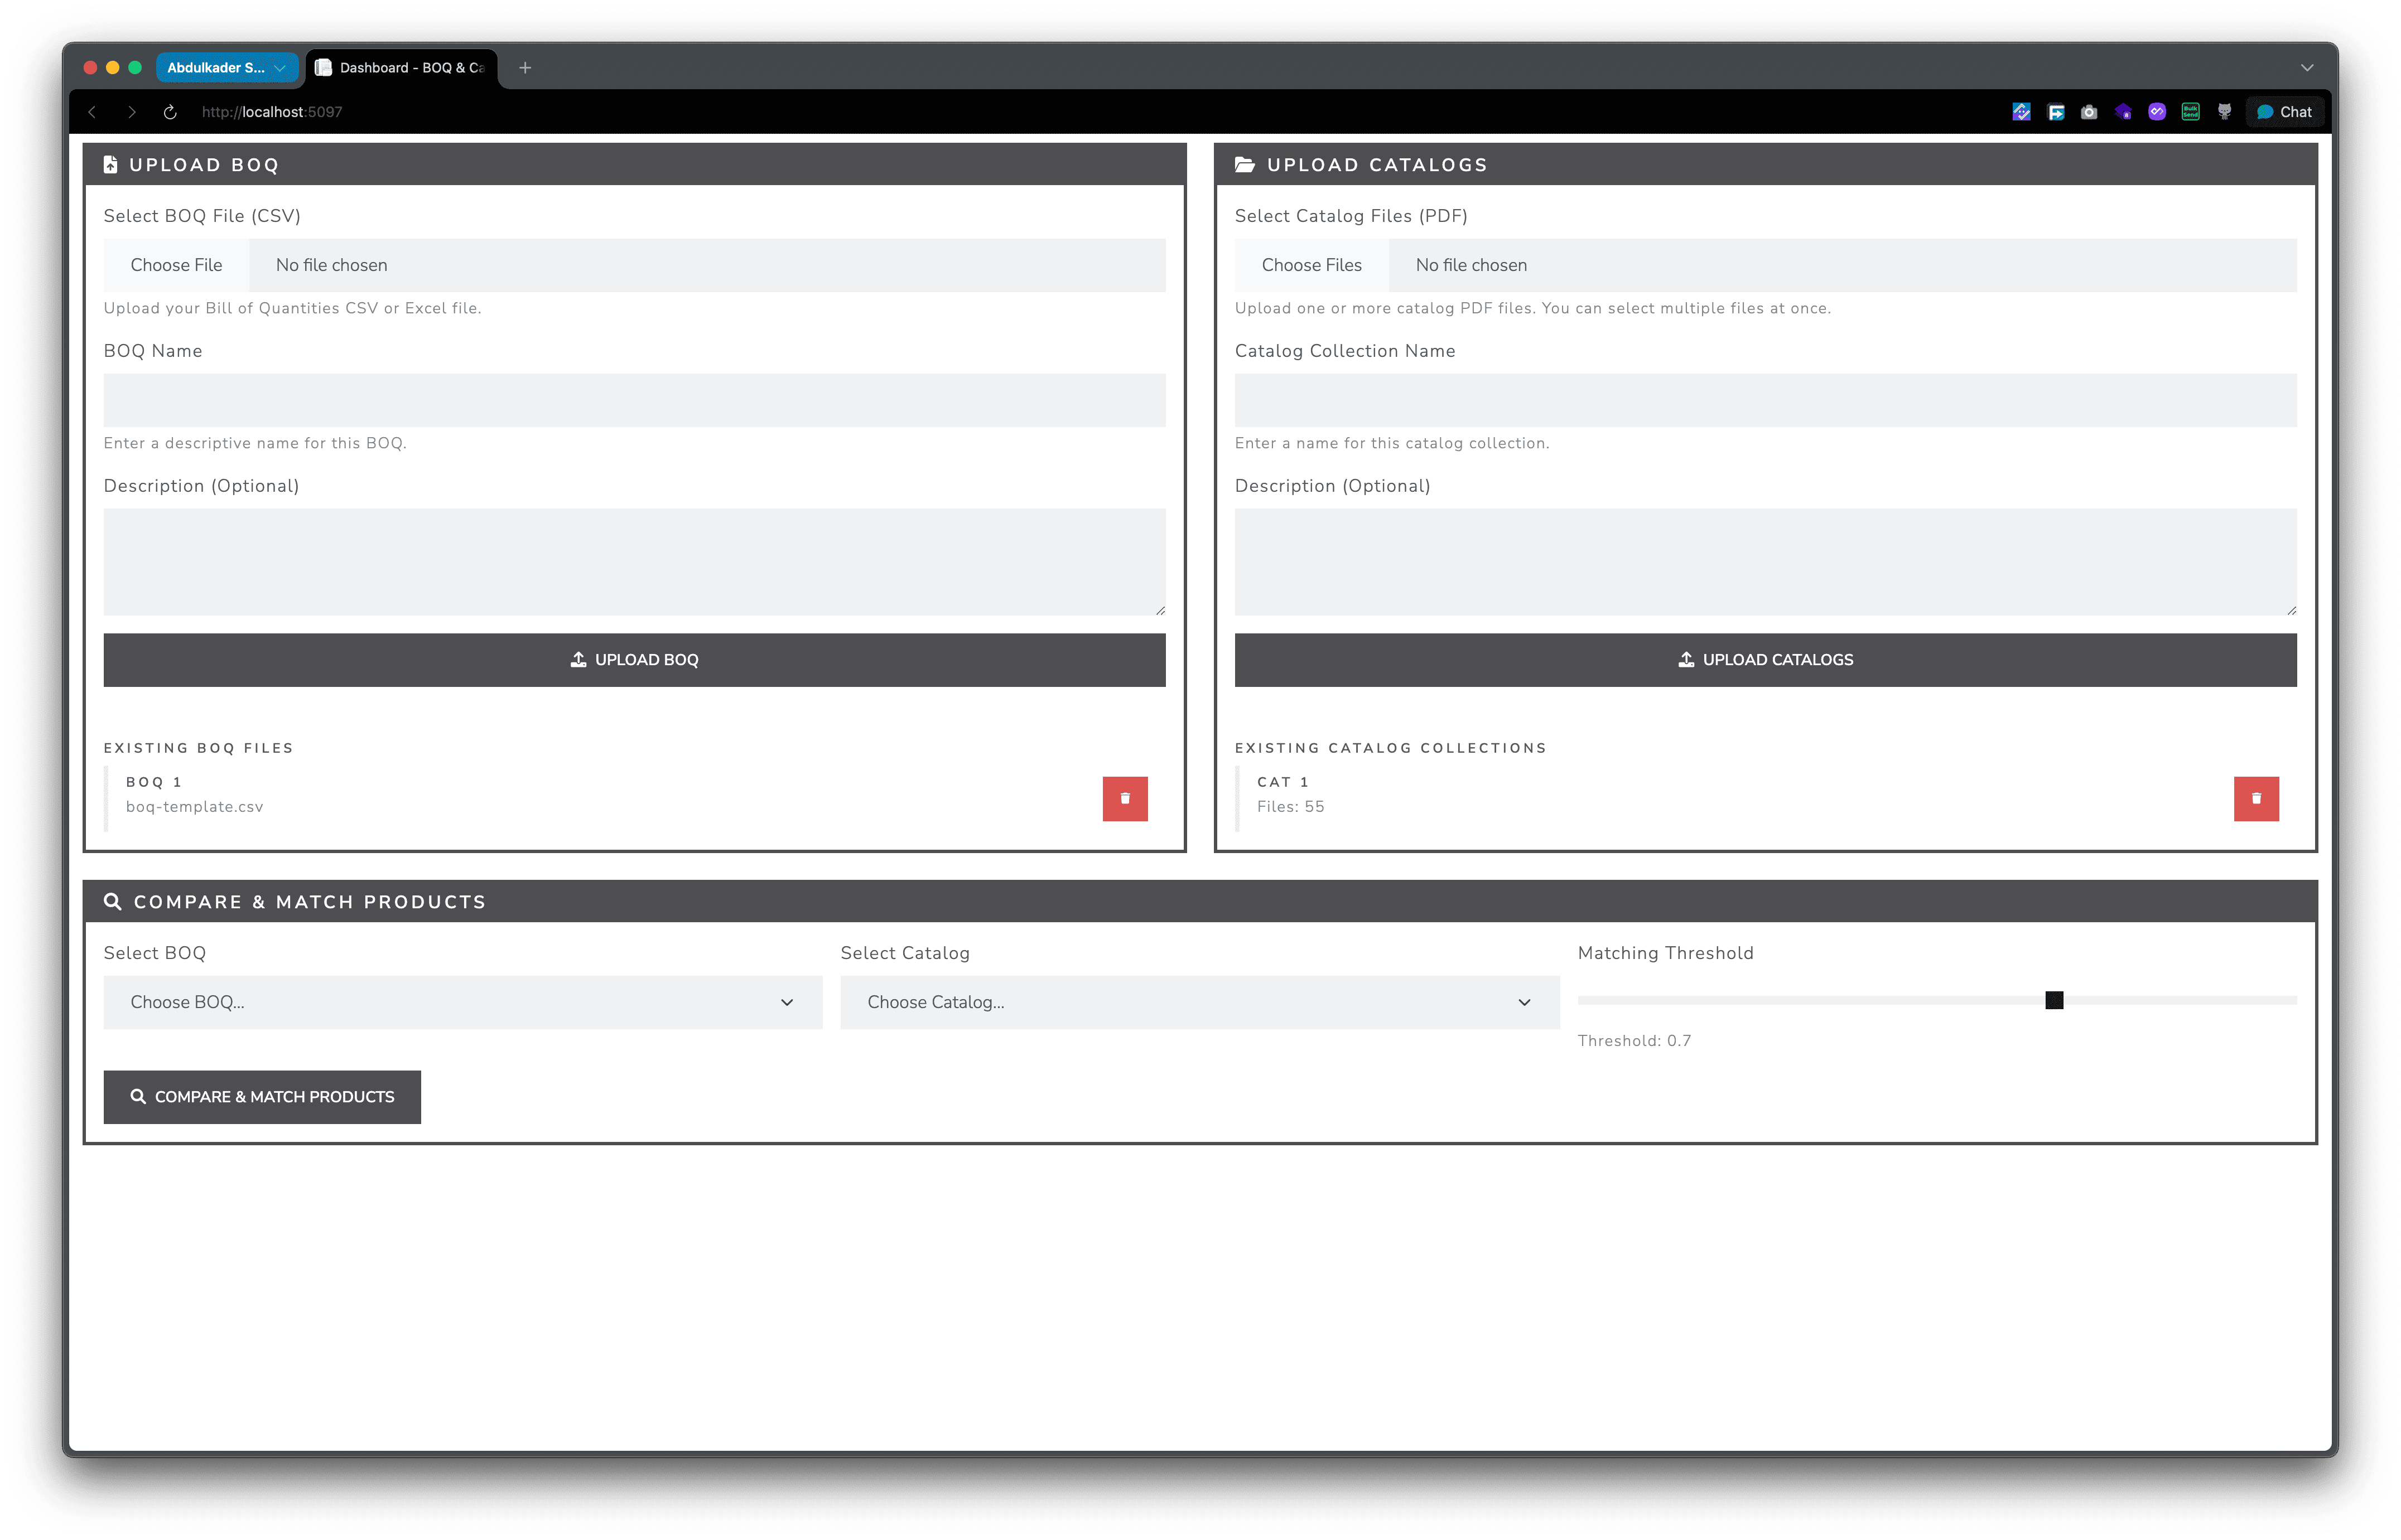Click the Matching Threshold slider handle

(x=2054, y=1000)
